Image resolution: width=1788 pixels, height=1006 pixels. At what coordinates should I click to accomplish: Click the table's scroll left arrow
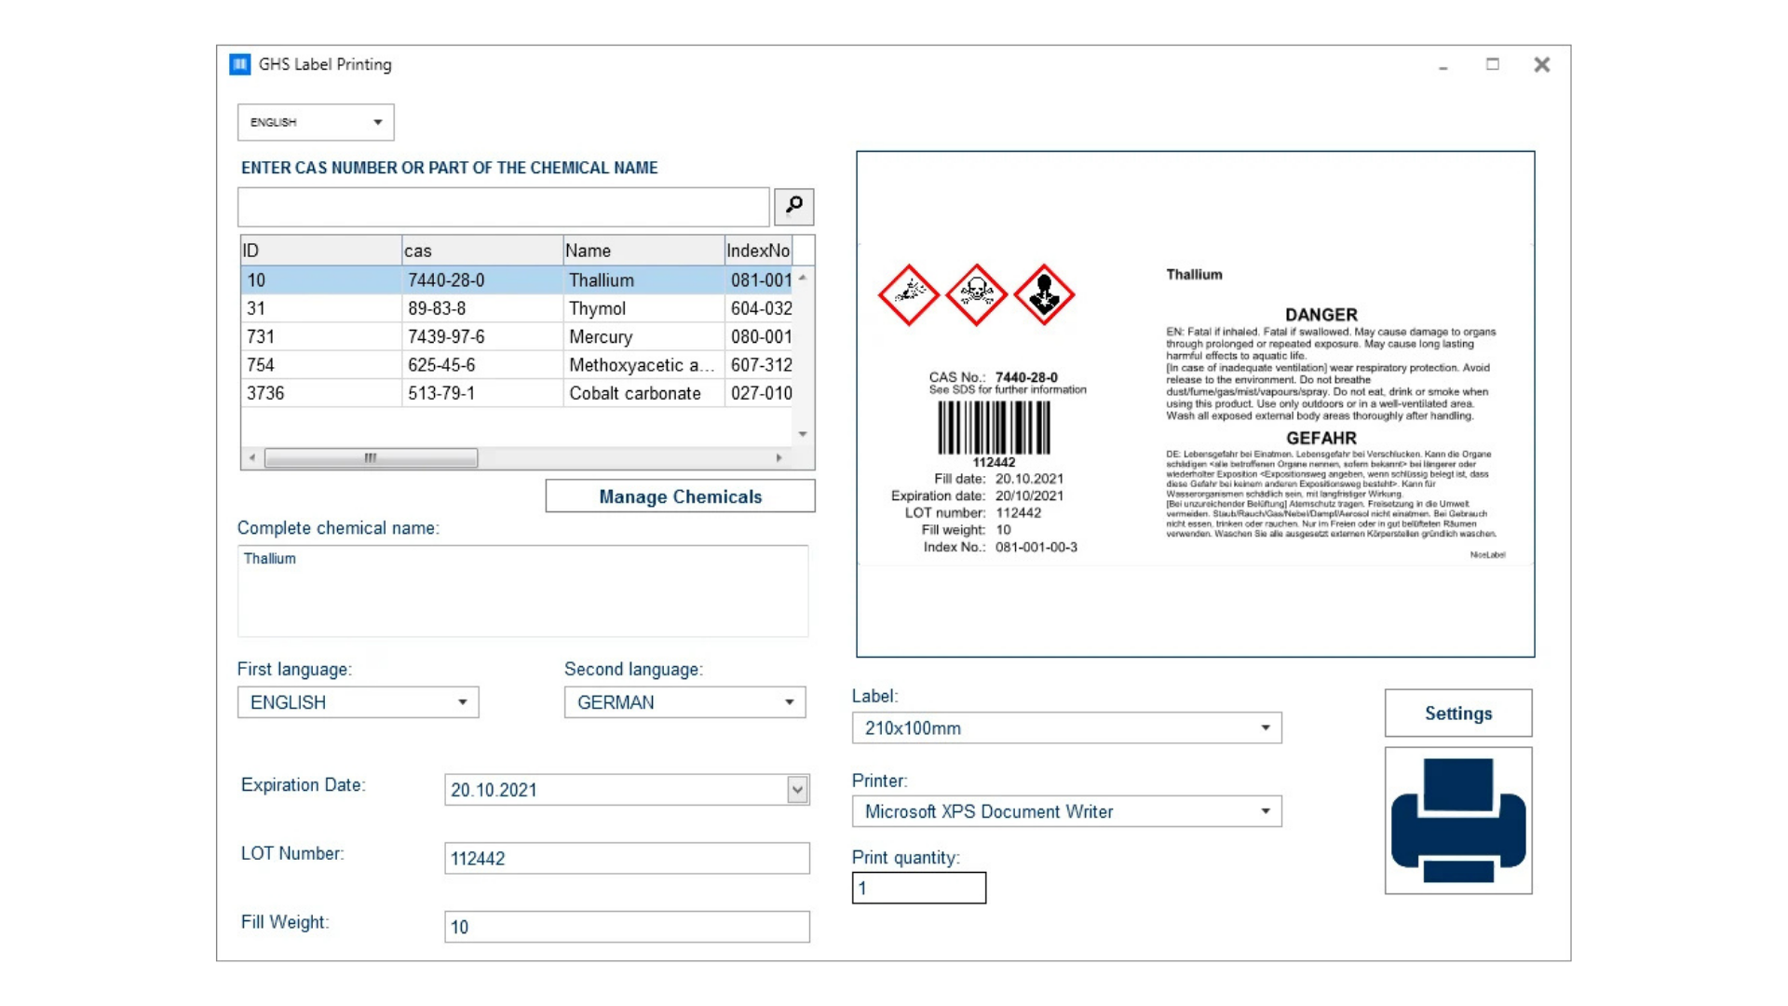tap(252, 457)
